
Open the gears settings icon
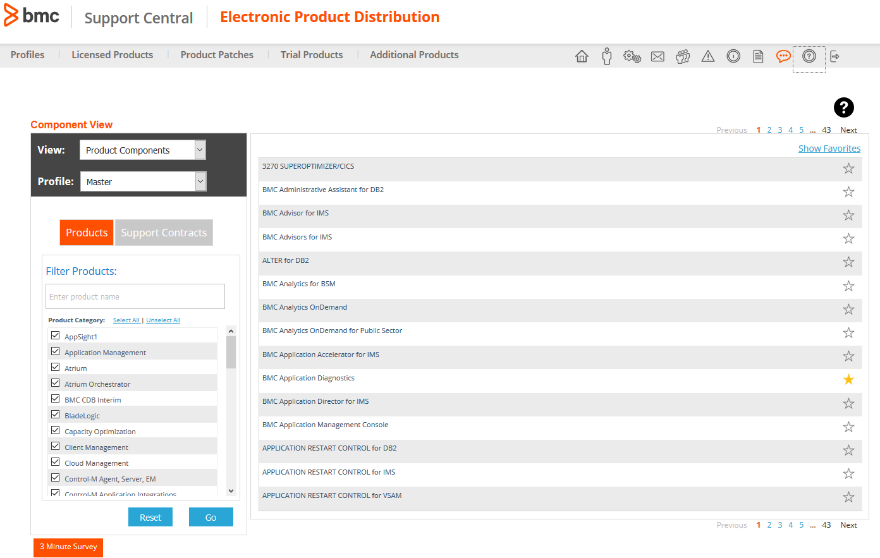pyautogui.click(x=632, y=56)
